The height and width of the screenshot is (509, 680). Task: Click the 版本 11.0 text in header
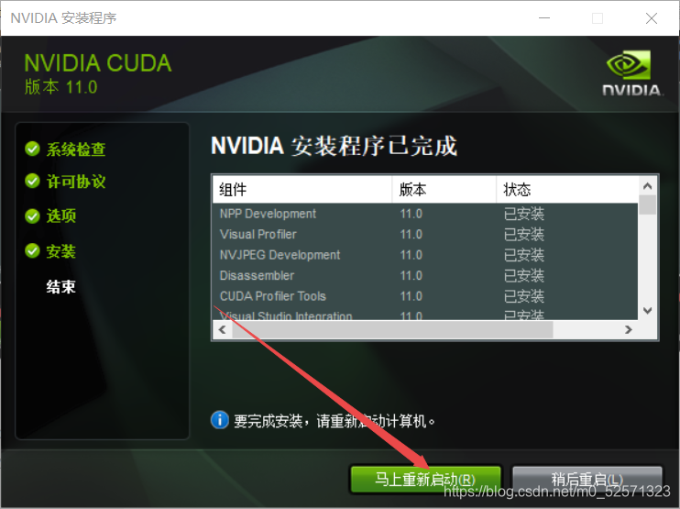pos(60,87)
